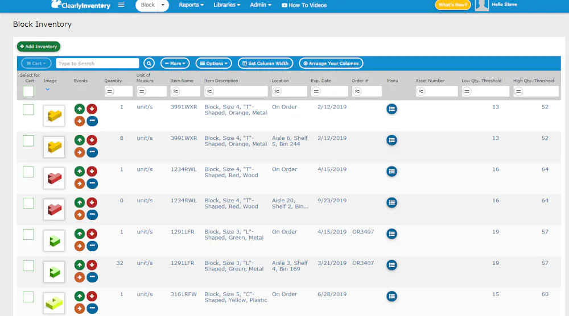The image size is (569, 316).
Task: Click blue more icon for Aisle 6 row
Action: click(92, 152)
